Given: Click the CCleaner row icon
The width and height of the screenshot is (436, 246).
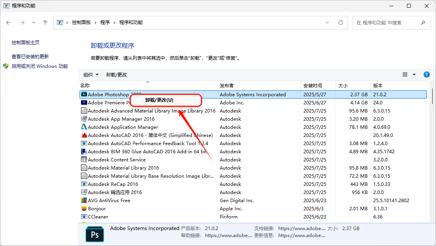Looking at the screenshot, I should (84, 217).
